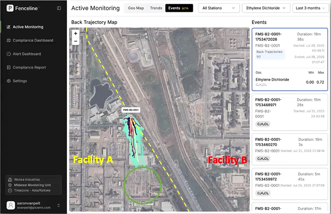
Task: Switch to the Geo Map tab
Action: click(136, 8)
